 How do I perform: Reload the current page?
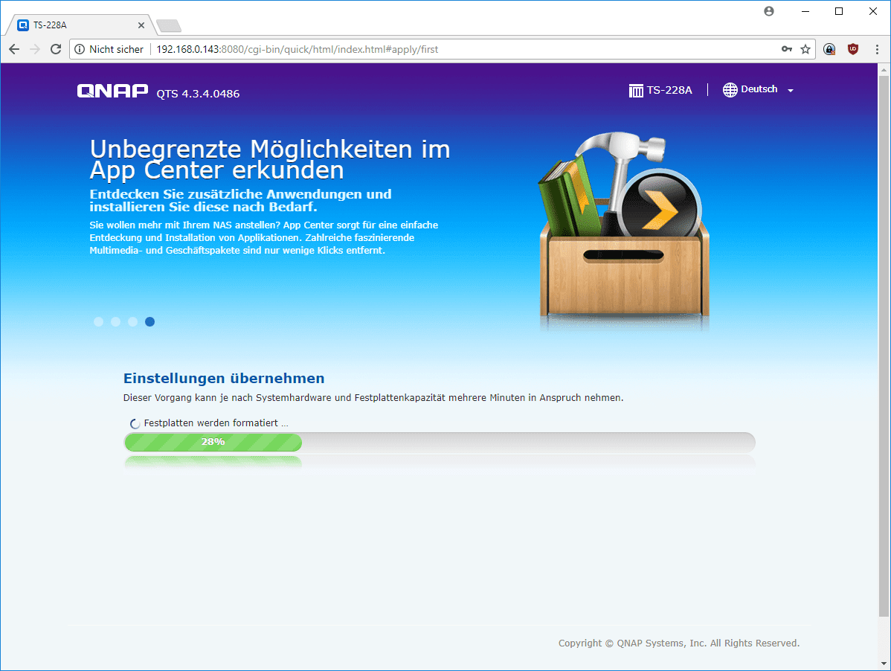(56, 49)
